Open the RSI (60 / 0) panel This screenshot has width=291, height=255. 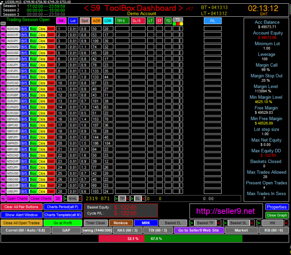pyautogui.click(x=274, y=230)
